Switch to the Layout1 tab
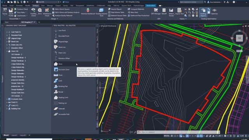This screenshot has width=249, height=140. (14, 135)
